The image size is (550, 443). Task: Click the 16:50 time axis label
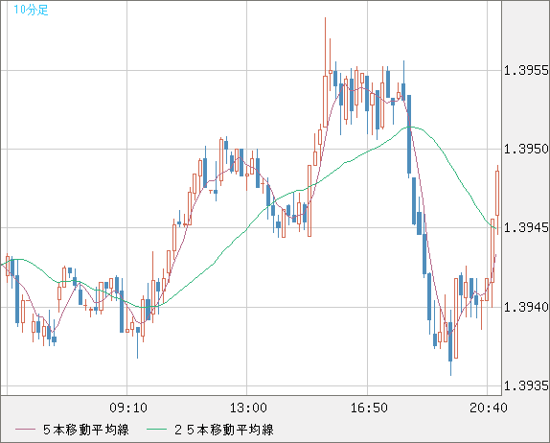369,408
